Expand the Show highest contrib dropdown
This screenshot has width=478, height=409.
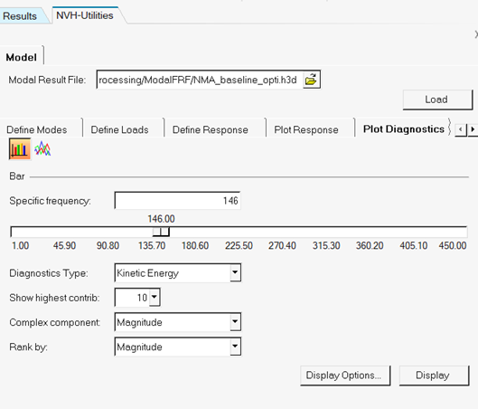coord(155,297)
